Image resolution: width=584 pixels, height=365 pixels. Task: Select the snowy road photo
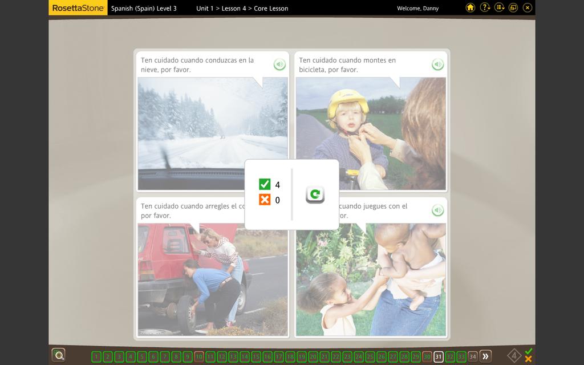(x=212, y=133)
